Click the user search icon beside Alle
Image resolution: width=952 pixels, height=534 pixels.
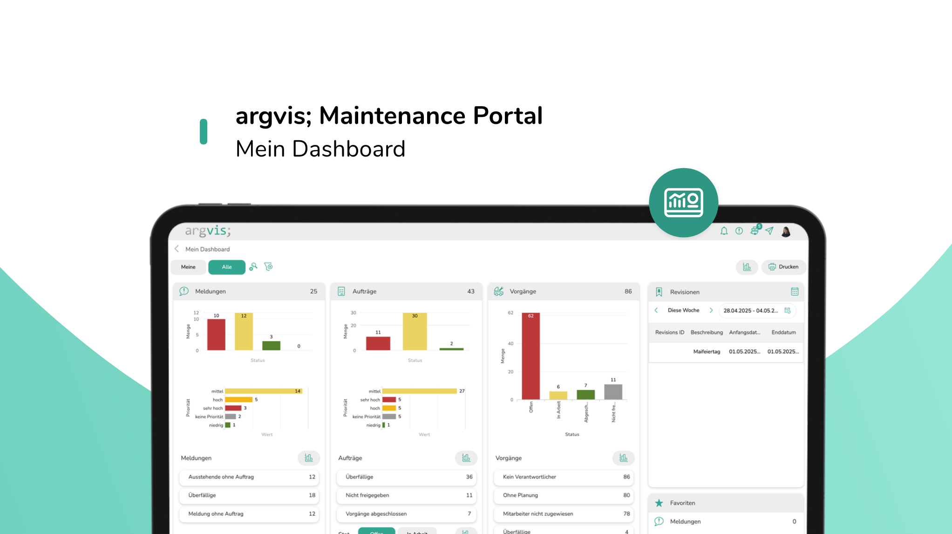253,267
